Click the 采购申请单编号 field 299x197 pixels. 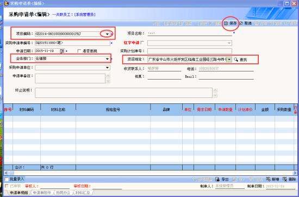72,43
